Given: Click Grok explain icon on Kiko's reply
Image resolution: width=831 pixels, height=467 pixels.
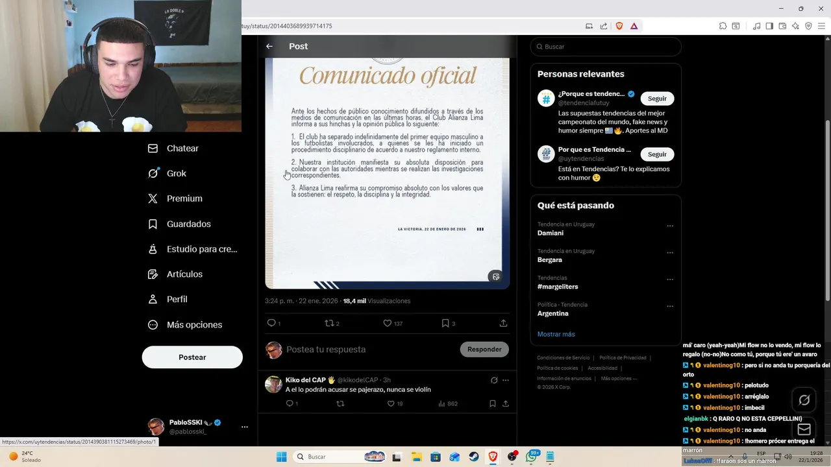Looking at the screenshot, I should pyautogui.click(x=494, y=381).
